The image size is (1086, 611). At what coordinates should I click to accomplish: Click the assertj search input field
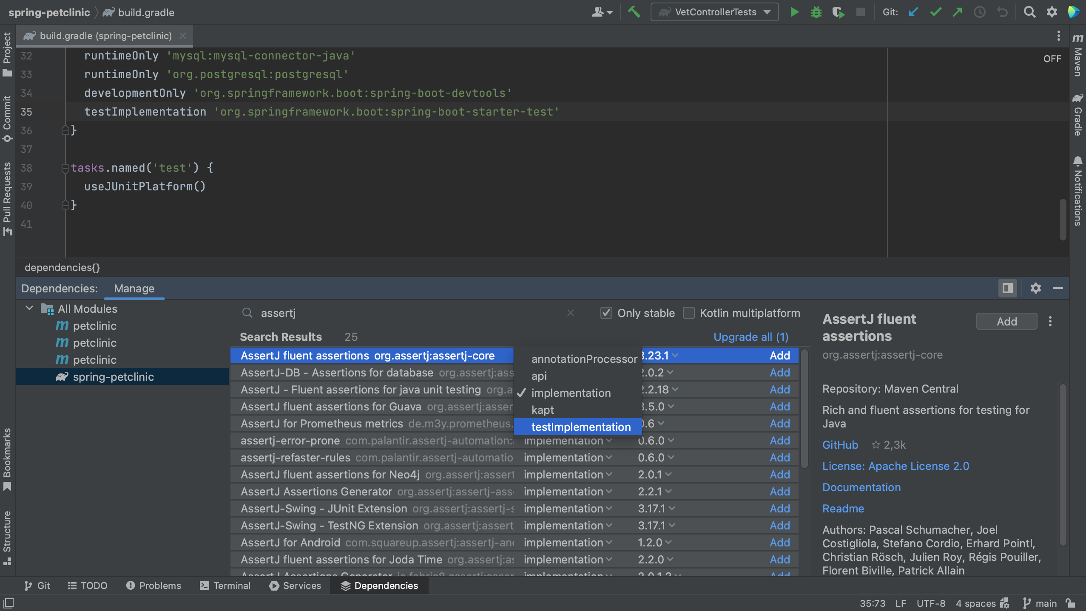[409, 313]
